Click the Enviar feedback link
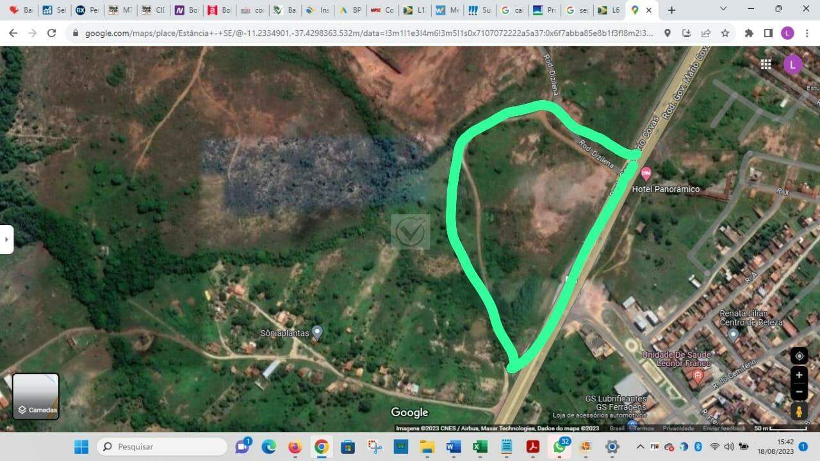Viewport: 820px width, 461px height. coord(723,428)
